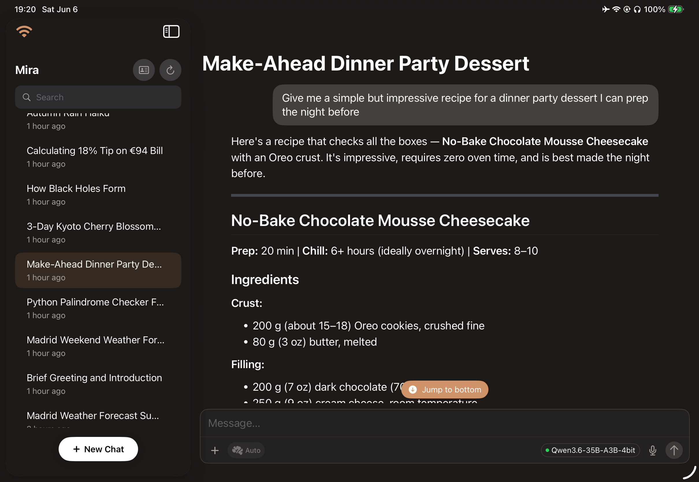Screen dimensions: 699x482
Task: Send message with up-arrow button
Action: pos(674,450)
